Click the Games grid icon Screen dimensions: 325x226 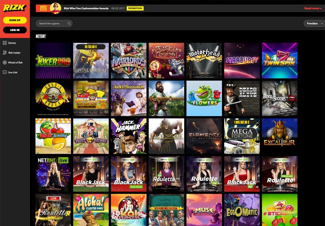[5, 43]
